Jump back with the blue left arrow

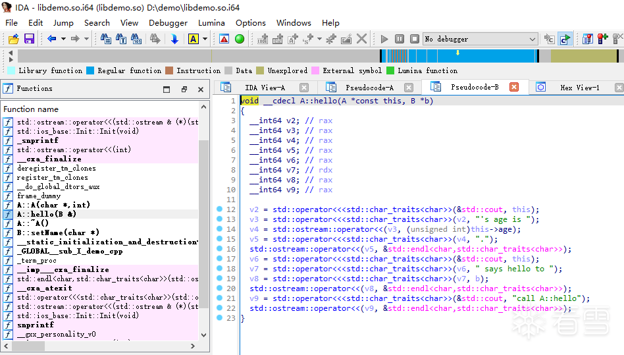(52, 39)
